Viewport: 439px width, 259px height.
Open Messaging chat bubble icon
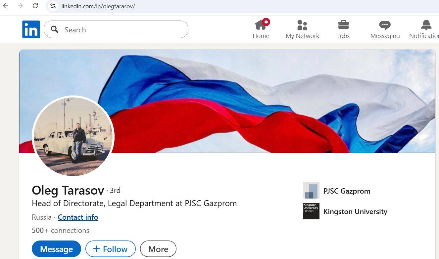[385, 25]
